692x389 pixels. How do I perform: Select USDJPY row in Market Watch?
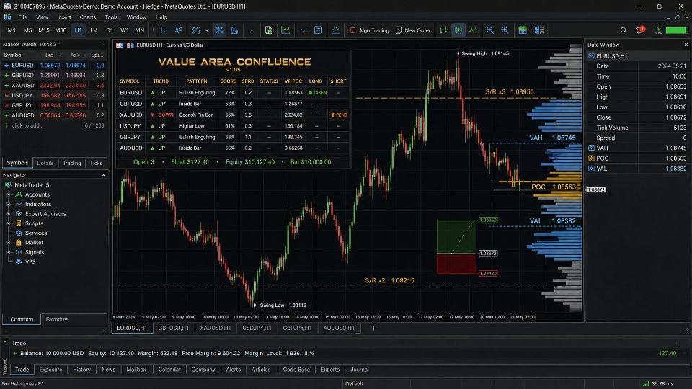point(54,95)
